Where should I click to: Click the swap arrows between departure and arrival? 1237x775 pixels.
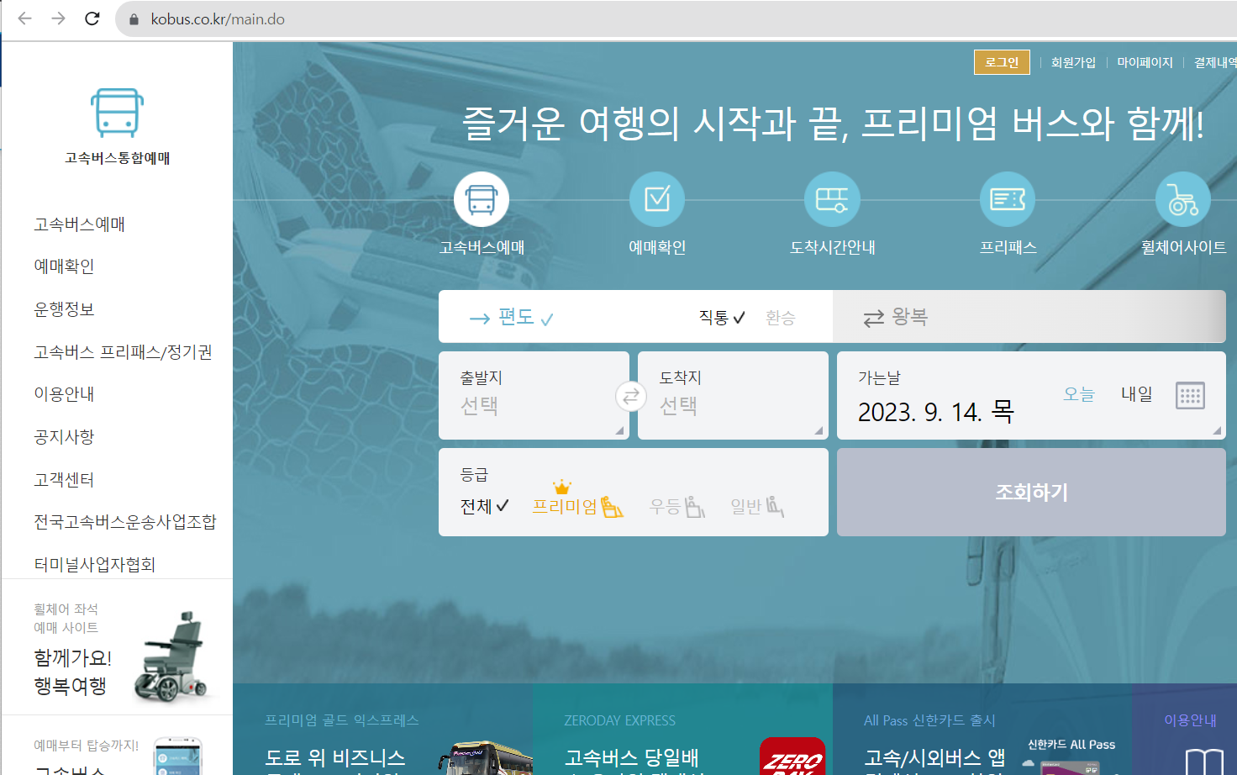(631, 396)
